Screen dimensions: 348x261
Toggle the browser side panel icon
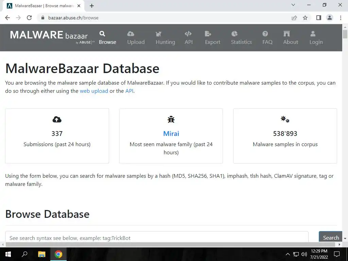pos(319,18)
